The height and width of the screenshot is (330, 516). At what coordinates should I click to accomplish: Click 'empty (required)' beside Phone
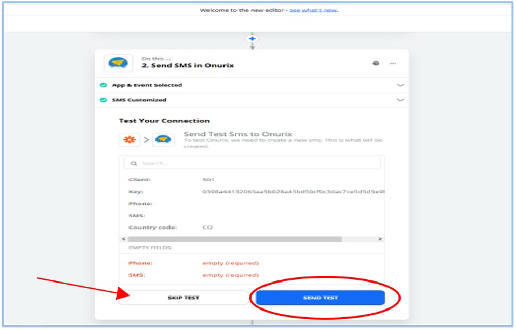pos(231,263)
